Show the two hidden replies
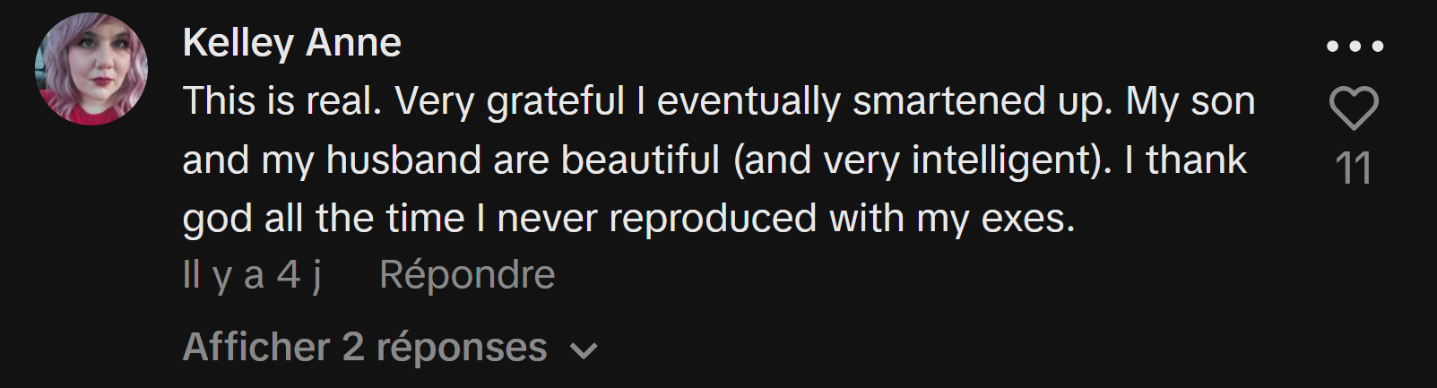The height and width of the screenshot is (388, 1437). click(365, 348)
